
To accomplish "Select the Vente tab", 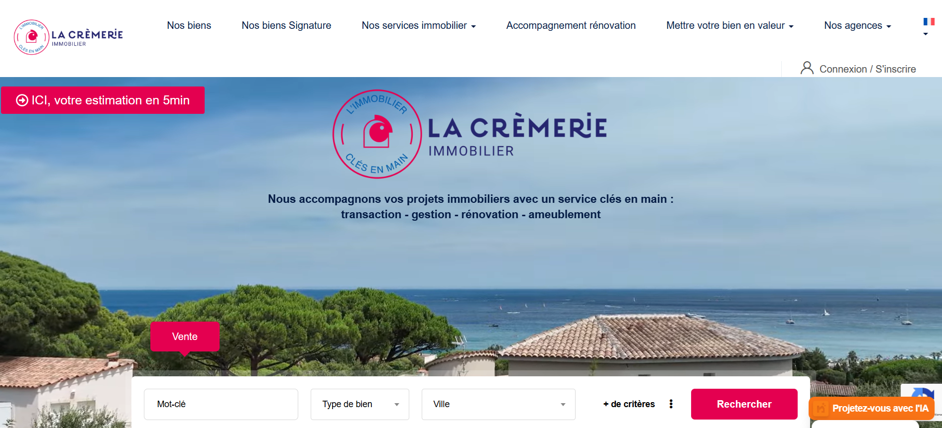I will [x=185, y=337].
